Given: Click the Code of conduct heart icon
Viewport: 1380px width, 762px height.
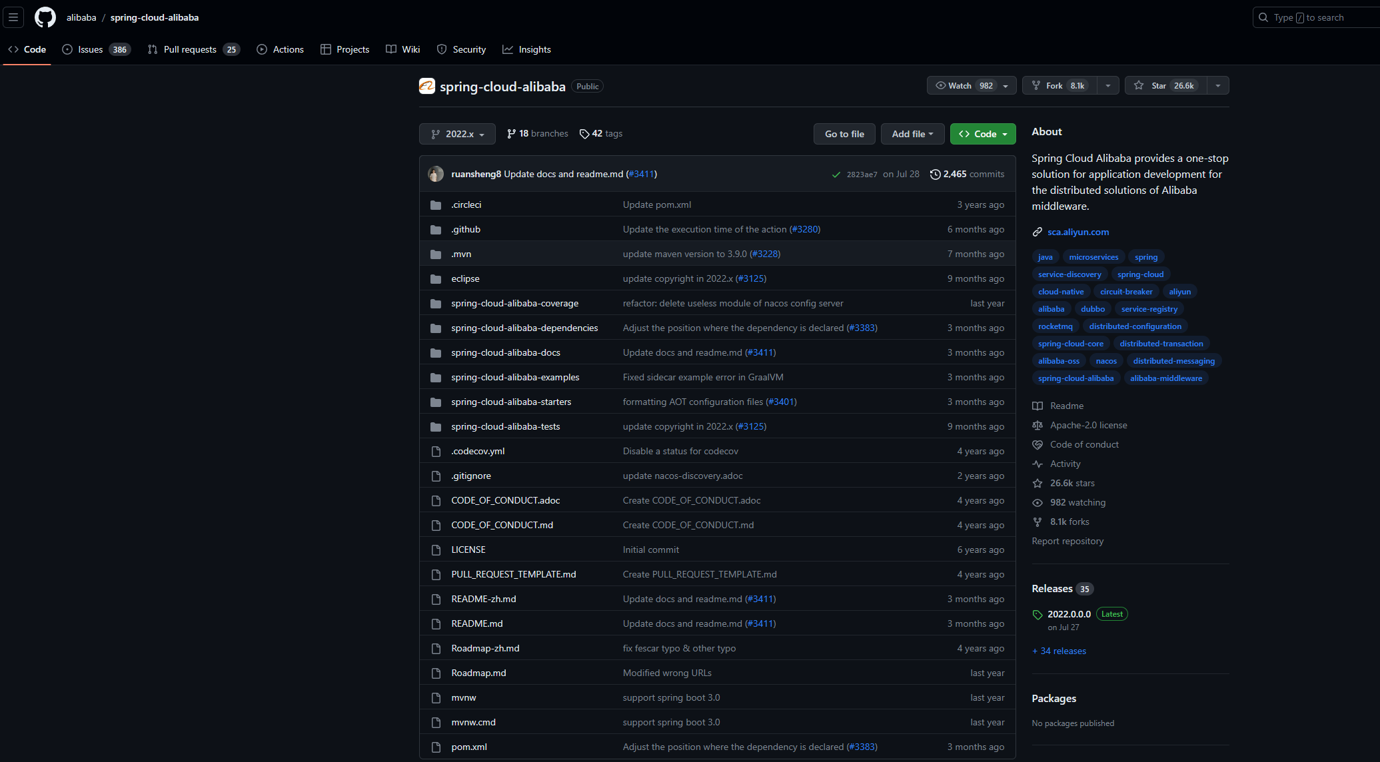Looking at the screenshot, I should click(x=1037, y=445).
